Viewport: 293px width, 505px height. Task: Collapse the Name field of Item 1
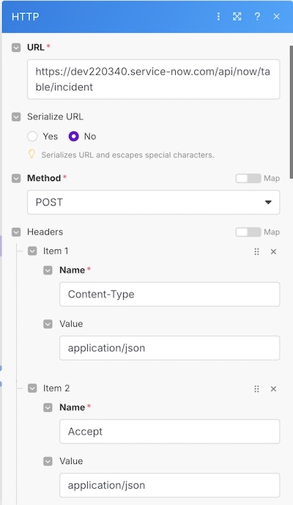[48, 270]
